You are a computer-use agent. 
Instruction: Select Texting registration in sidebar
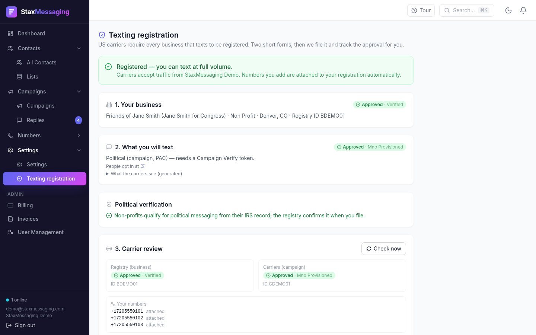45,179
